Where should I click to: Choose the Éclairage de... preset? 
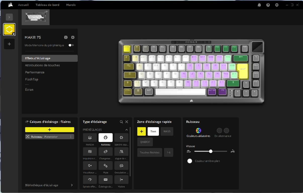point(106,179)
